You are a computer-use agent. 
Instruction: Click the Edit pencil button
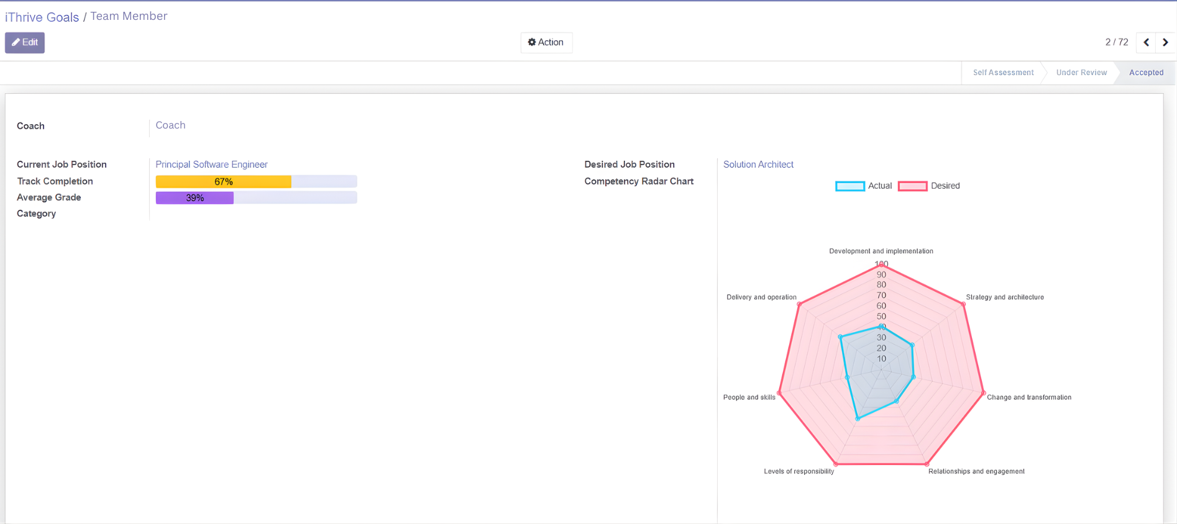[25, 43]
